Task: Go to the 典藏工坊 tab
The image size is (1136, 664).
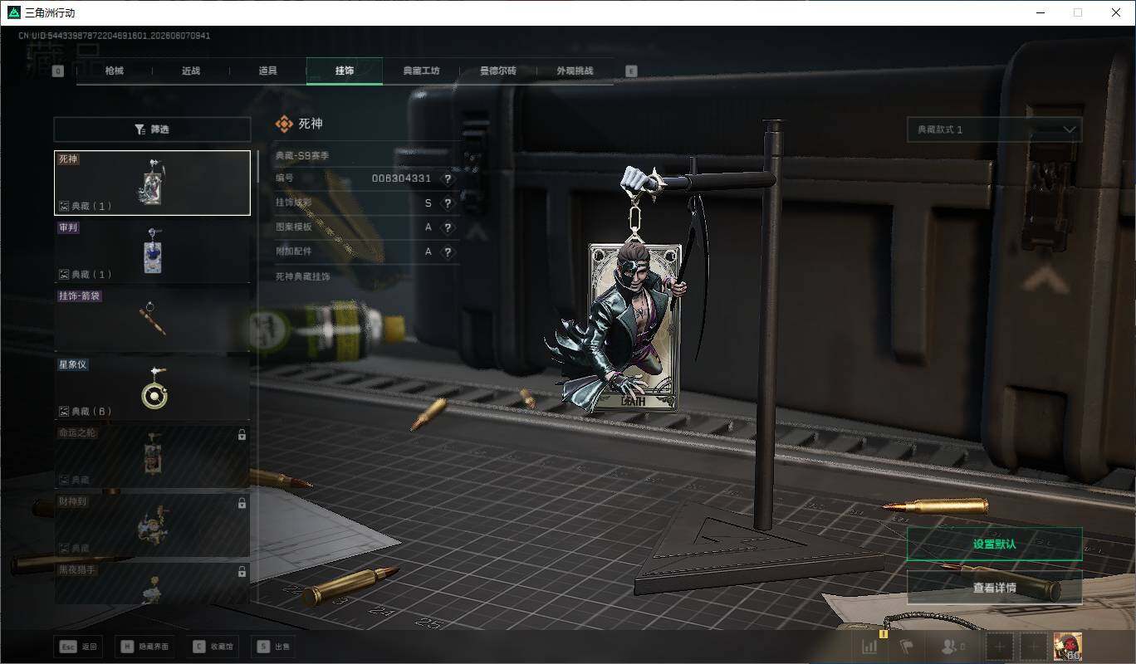Action: (421, 71)
